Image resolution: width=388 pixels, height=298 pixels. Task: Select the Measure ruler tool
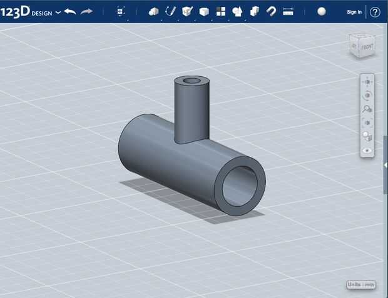(x=288, y=11)
